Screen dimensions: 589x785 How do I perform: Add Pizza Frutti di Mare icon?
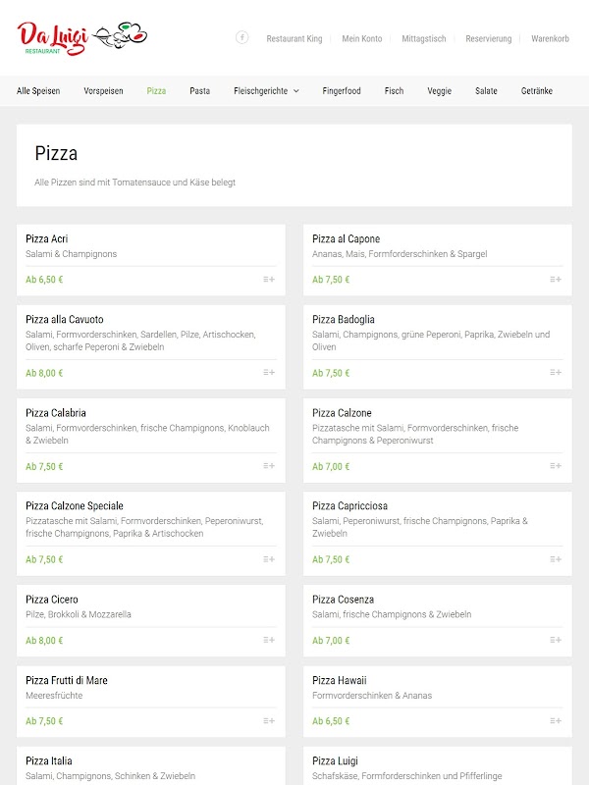coord(269,721)
